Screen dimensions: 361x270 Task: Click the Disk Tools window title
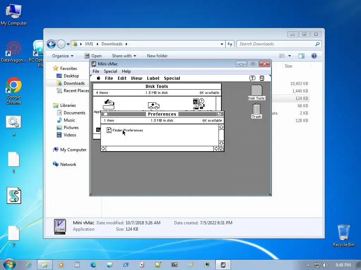coord(157,86)
